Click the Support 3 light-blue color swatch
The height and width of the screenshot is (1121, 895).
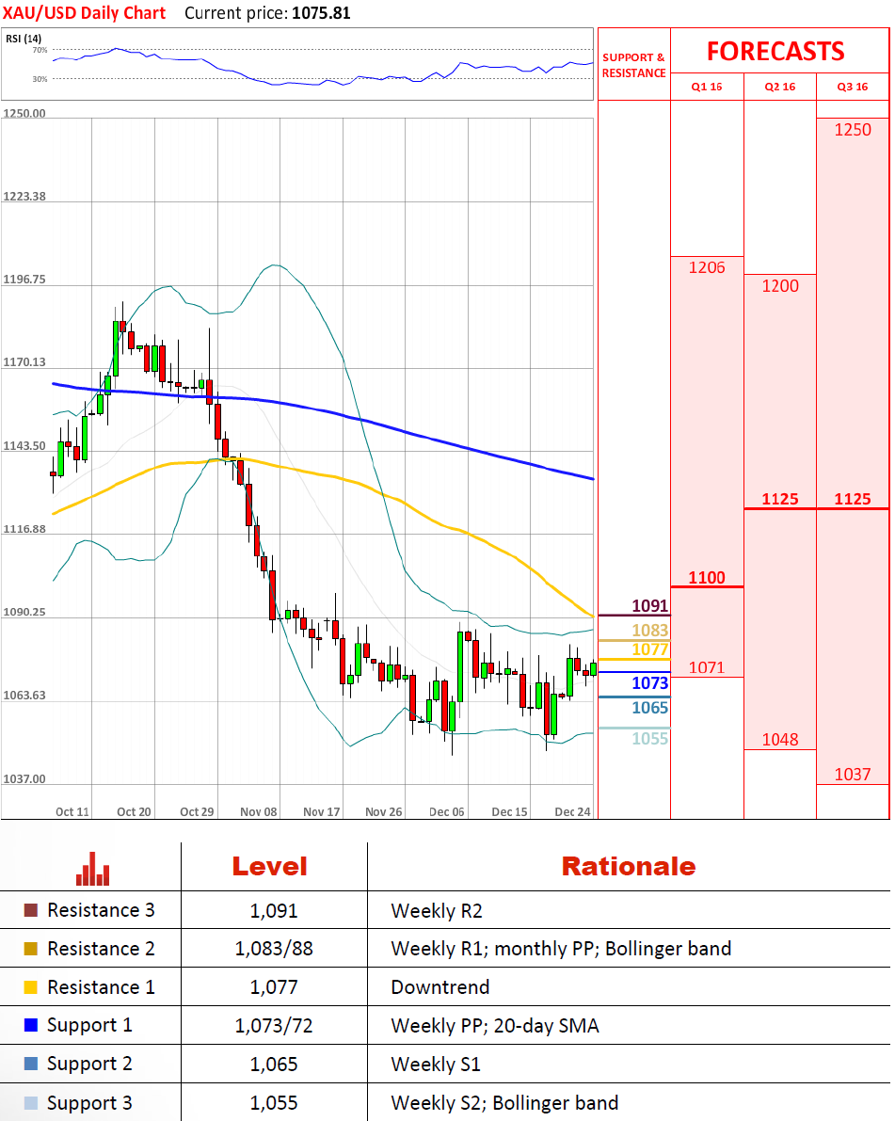point(31,1102)
